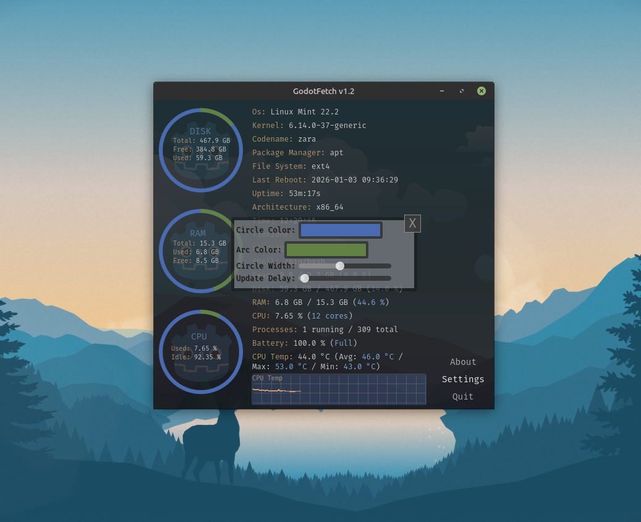Image resolution: width=641 pixels, height=522 pixels.
Task: Click the Quit menu entry
Action: tap(463, 396)
